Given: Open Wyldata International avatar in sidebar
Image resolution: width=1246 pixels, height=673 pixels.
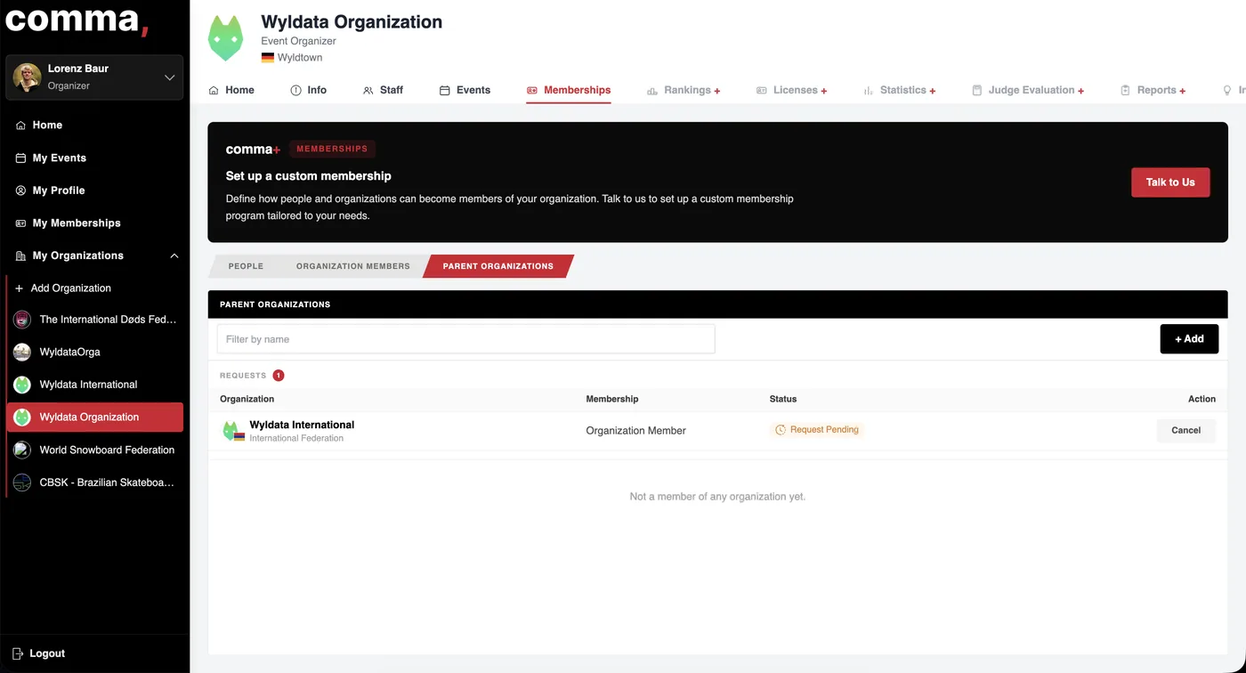Looking at the screenshot, I should [22, 385].
